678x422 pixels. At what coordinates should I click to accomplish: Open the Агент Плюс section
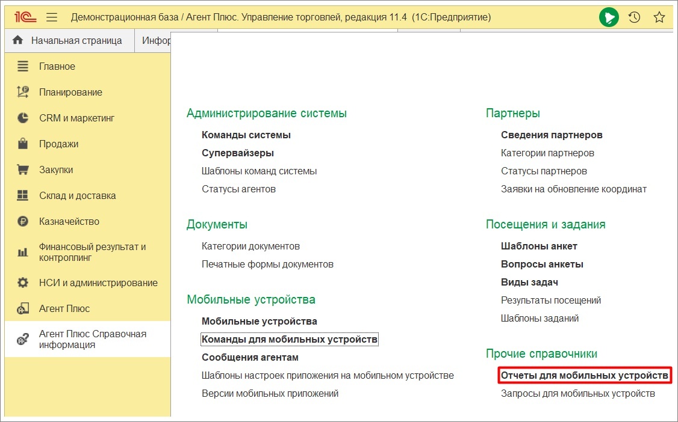[64, 309]
